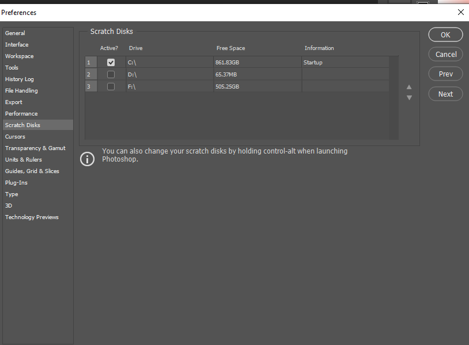Click the C:\ drive name cell
Image resolution: width=469 pixels, height=345 pixels.
pos(169,62)
